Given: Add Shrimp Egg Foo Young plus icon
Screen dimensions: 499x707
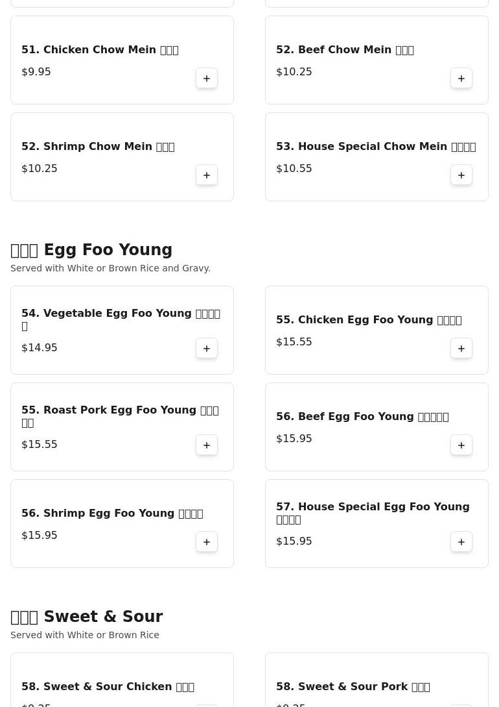Looking at the screenshot, I should 207,541.
